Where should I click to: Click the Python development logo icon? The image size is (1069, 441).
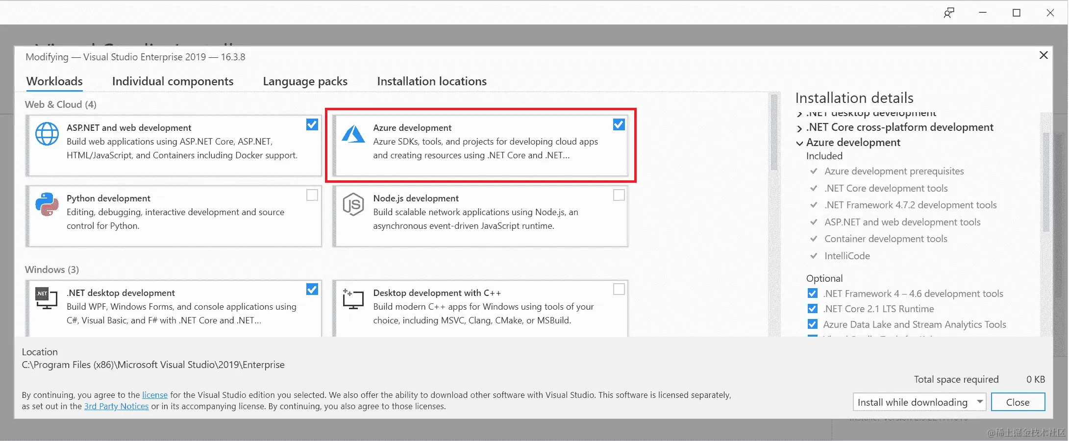47,204
